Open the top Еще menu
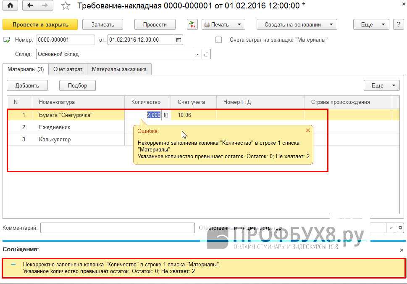The image size is (407, 284). click(x=371, y=25)
